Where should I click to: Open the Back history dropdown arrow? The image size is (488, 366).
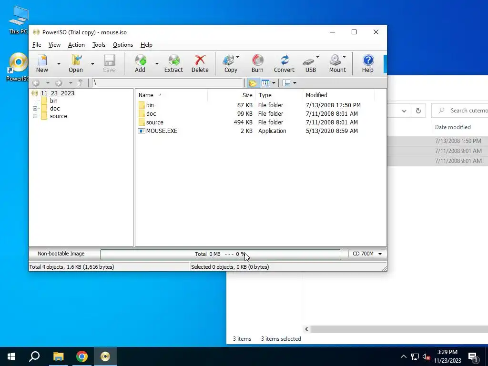pos(48,83)
